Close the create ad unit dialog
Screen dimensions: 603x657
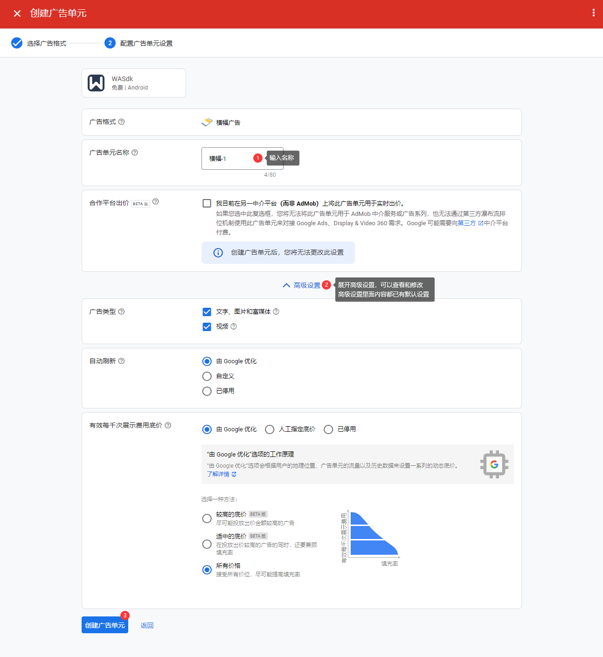(17, 14)
